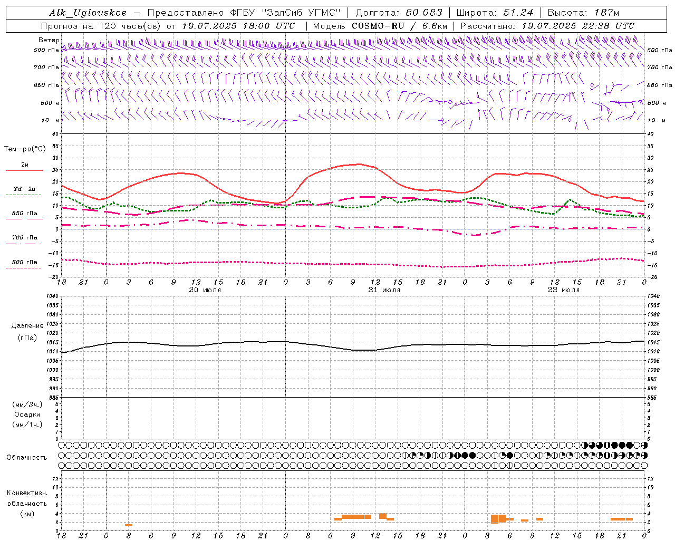Click the Тем-ра(°C) temperature panel label
675x540 pixels.
pos(25,149)
